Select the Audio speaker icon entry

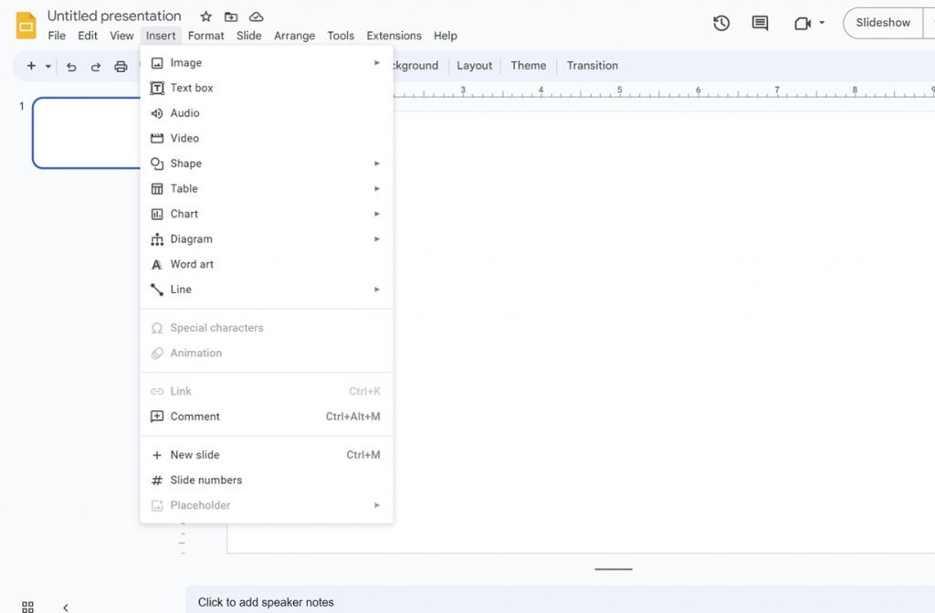[x=157, y=112]
